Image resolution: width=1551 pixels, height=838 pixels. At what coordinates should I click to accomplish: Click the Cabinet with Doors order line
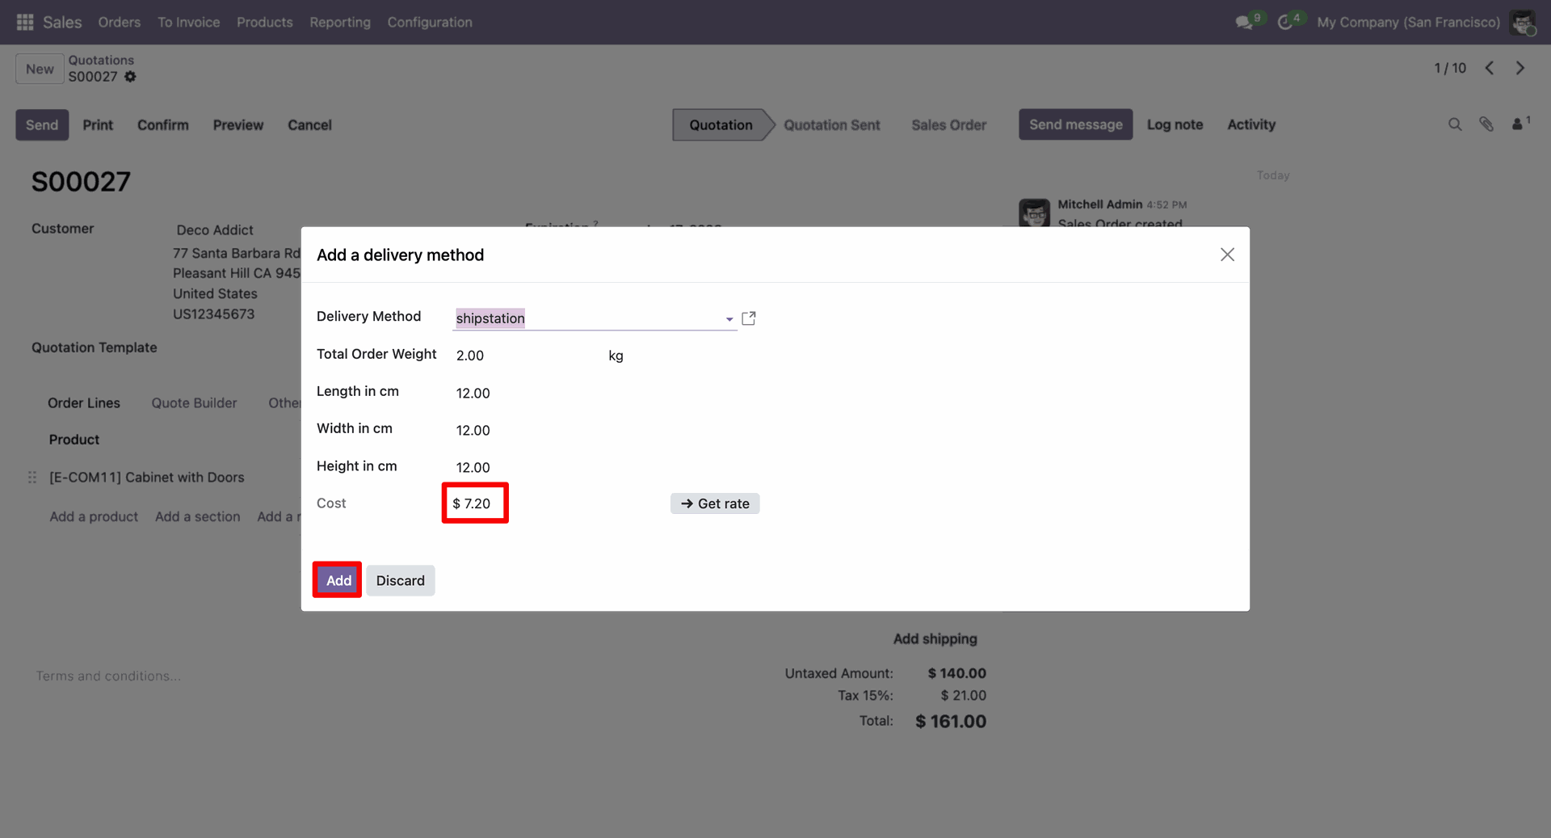pyautogui.click(x=147, y=478)
